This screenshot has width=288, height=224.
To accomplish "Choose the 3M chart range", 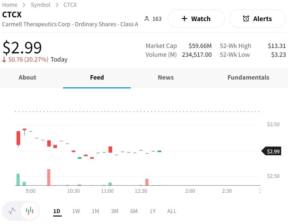I will (115, 211).
